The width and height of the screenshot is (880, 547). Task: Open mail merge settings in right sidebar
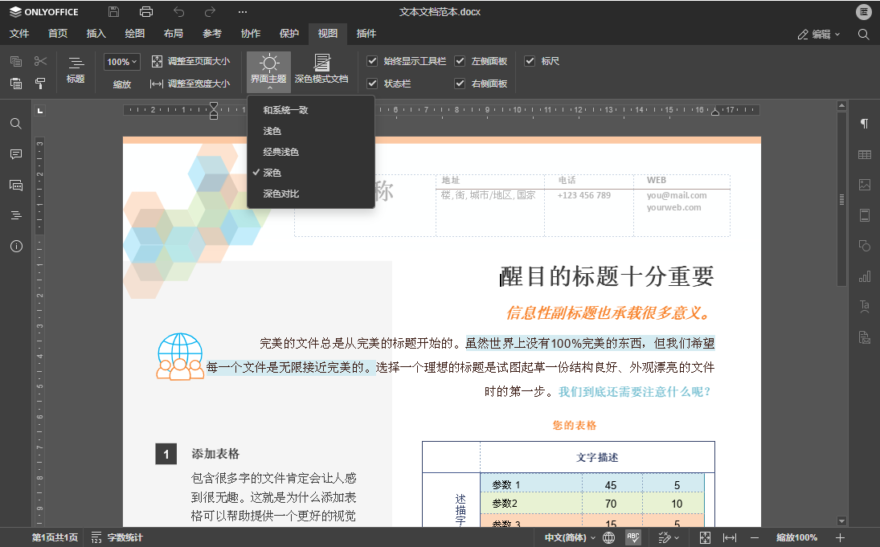pyautogui.click(x=864, y=337)
